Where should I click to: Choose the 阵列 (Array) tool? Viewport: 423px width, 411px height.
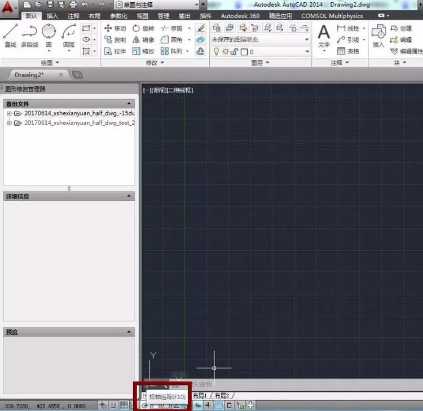click(171, 51)
